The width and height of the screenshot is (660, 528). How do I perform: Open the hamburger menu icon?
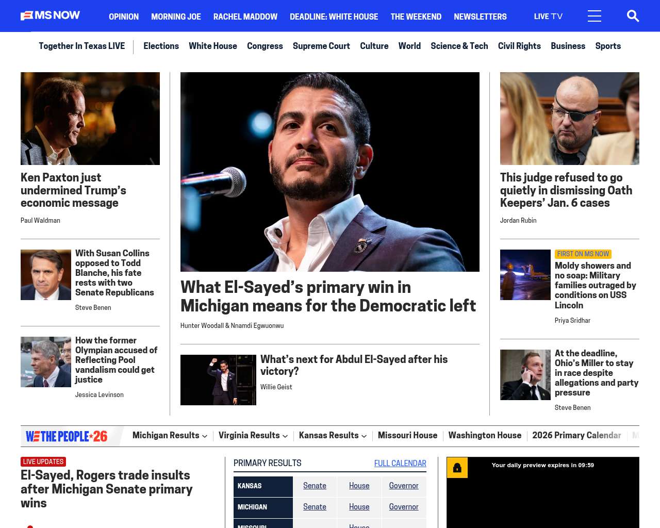point(594,16)
